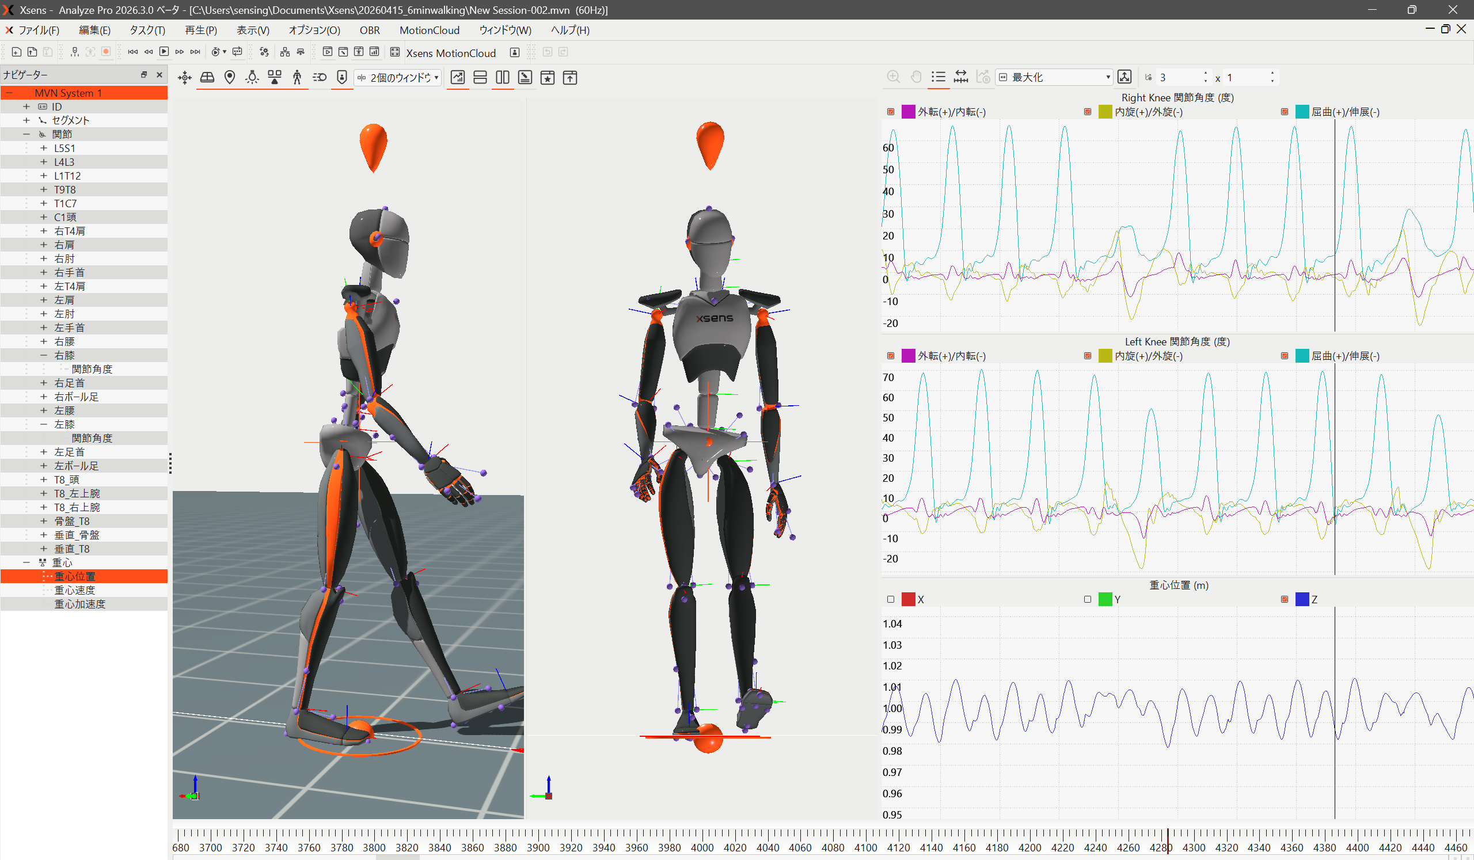Open the MotionCloud menu
1474x860 pixels.
click(x=430, y=31)
